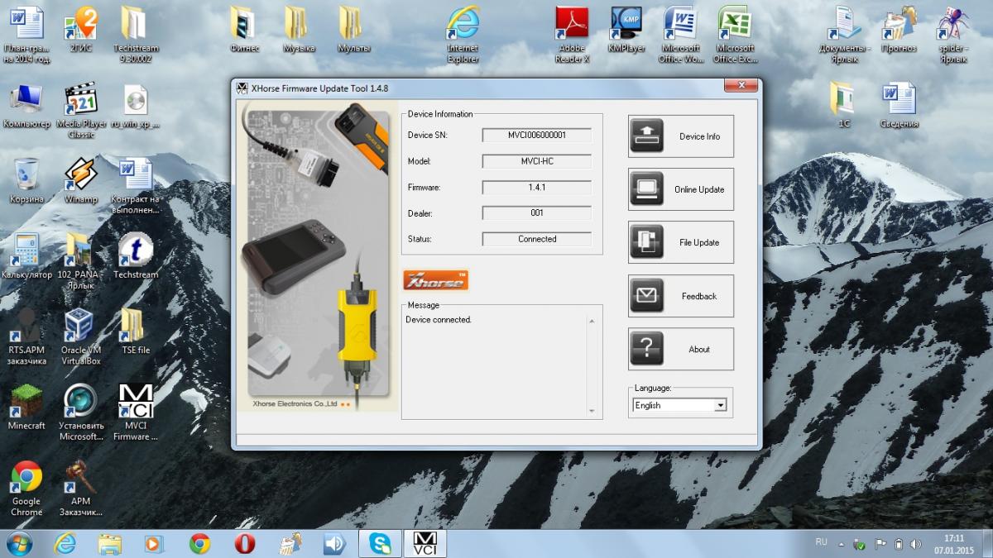The height and width of the screenshot is (558, 993).
Task: Expand the Language dropdown
Action: pyautogui.click(x=720, y=405)
